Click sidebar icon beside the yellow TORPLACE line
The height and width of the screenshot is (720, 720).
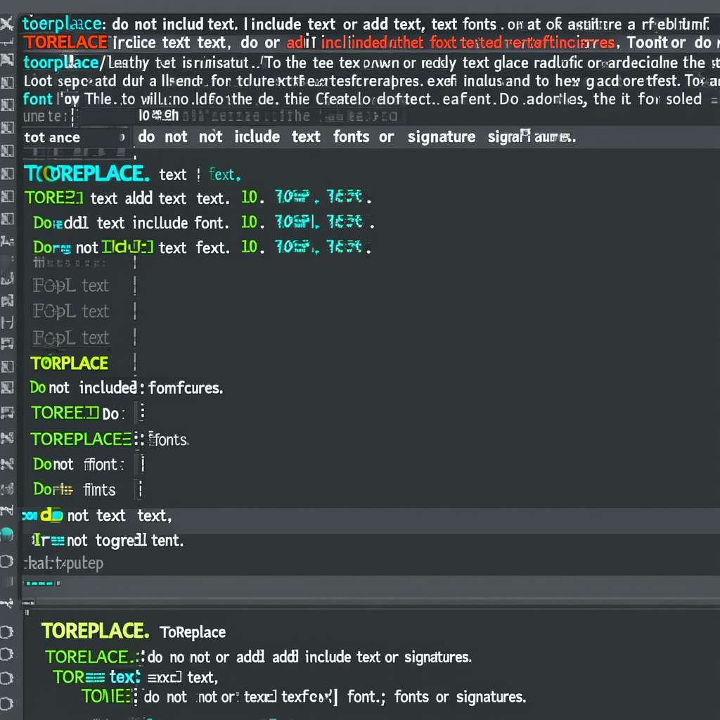(x=7, y=364)
